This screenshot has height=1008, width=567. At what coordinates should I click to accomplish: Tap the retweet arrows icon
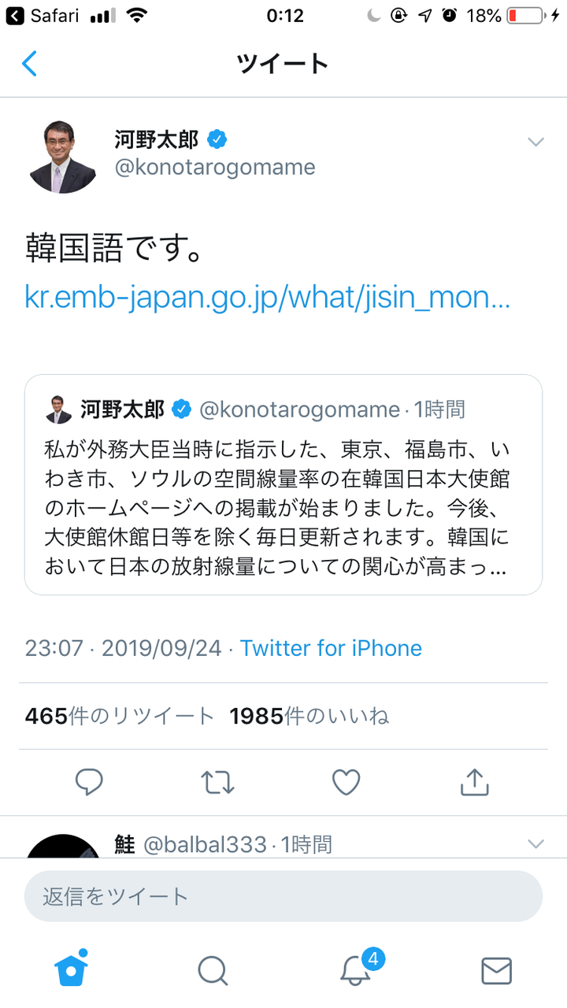click(217, 782)
